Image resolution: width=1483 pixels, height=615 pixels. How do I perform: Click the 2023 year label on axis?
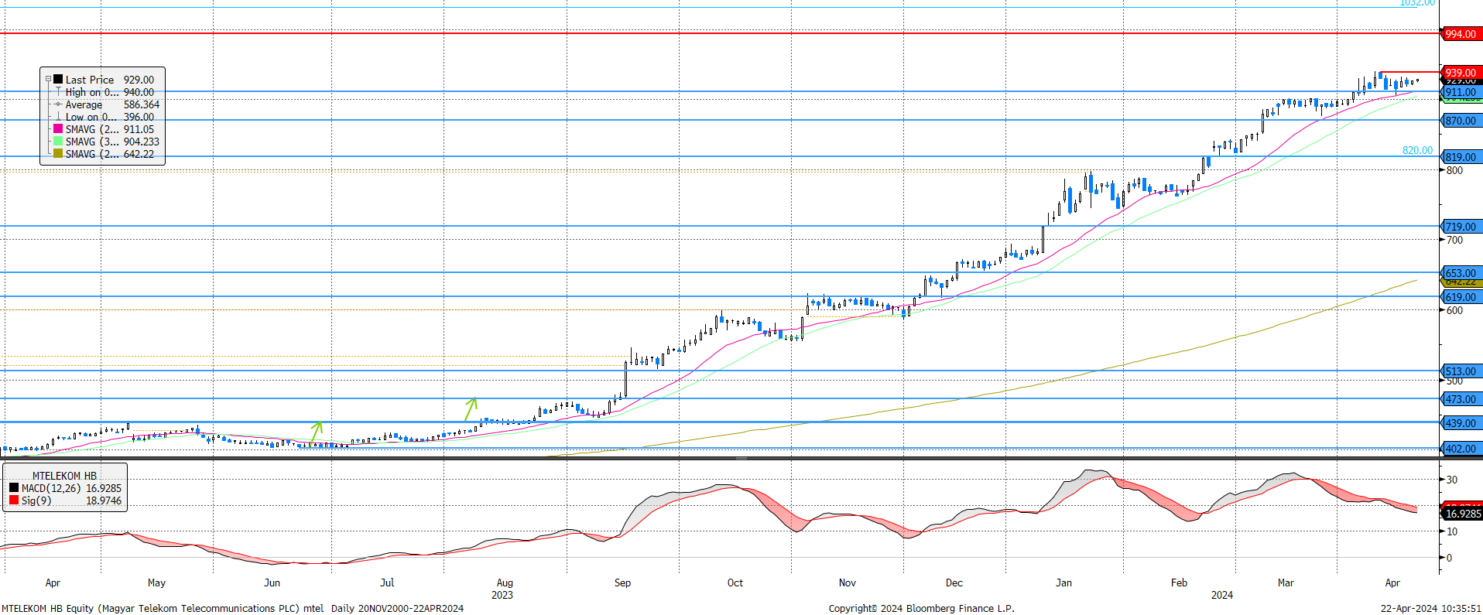[x=502, y=595]
